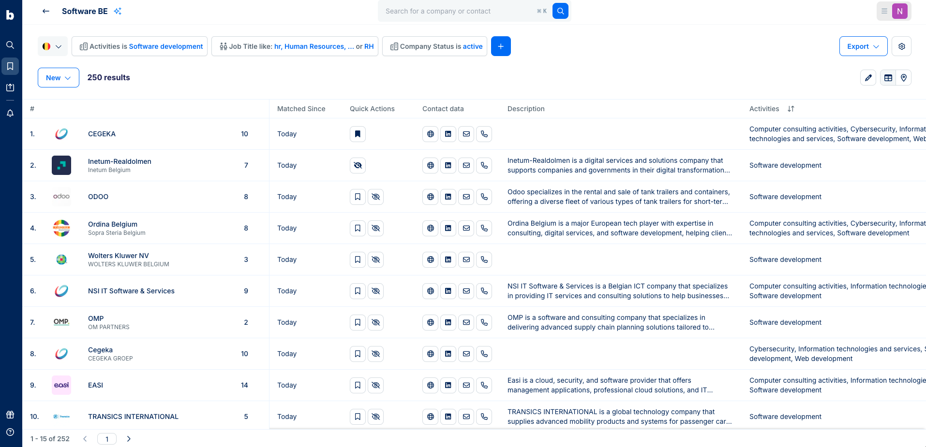The height and width of the screenshot is (447, 926).
Task: Unhide Inetum-Realdolmen with the eye-slash icon
Action: pyautogui.click(x=358, y=165)
